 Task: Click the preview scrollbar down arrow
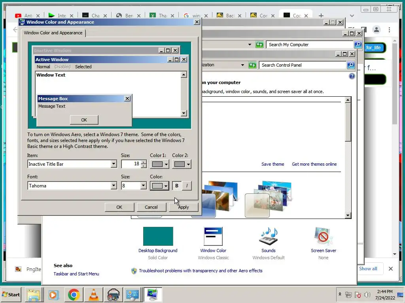(x=184, y=113)
